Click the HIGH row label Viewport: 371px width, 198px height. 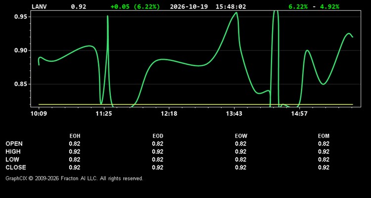coord(13,151)
